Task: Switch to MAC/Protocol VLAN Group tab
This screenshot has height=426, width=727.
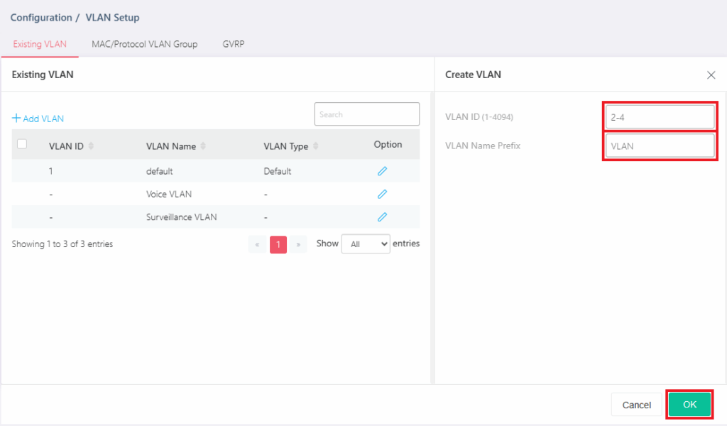Action: (x=144, y=44)
